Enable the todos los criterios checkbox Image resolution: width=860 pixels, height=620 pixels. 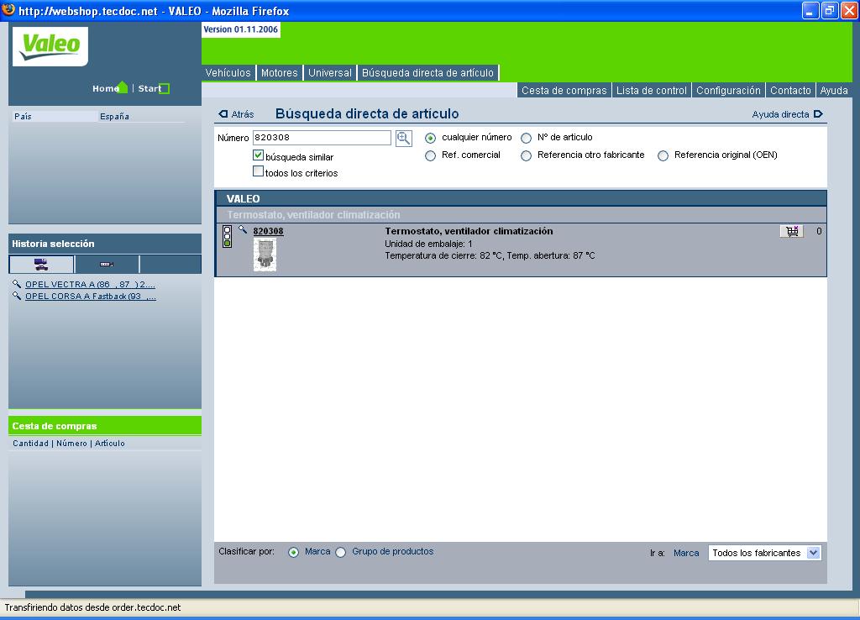coord(259,171)
